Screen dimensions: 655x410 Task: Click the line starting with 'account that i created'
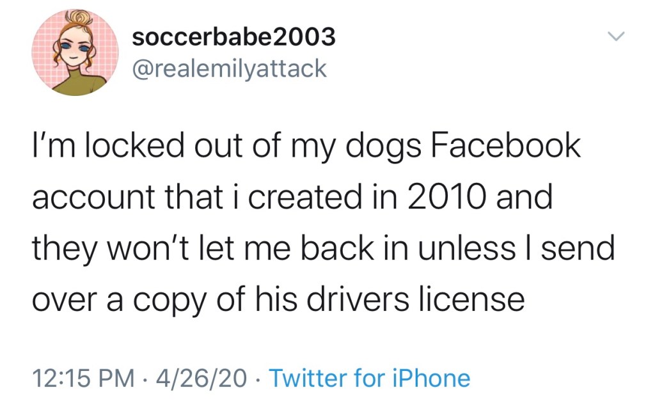(292, 198)
